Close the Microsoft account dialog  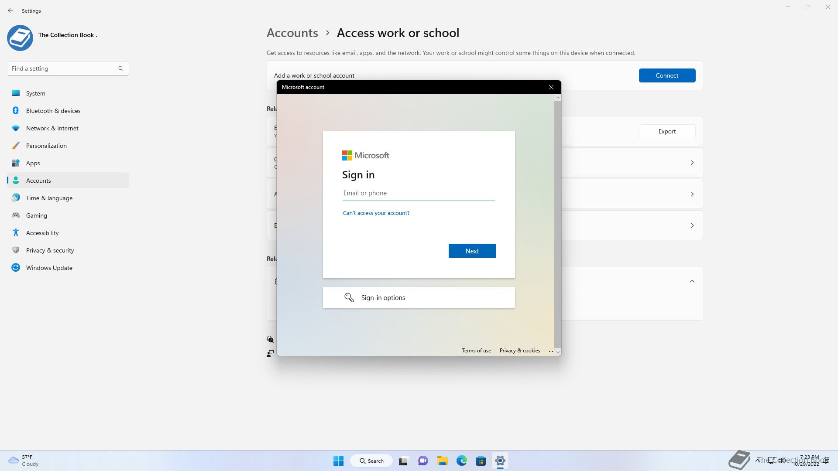551,87
